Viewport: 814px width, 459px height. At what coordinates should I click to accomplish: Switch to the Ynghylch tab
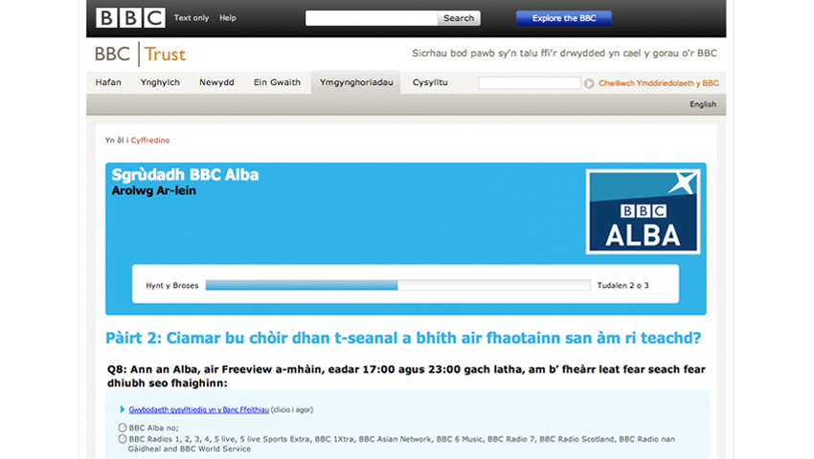pyautogui.click(x=160, y=83)
